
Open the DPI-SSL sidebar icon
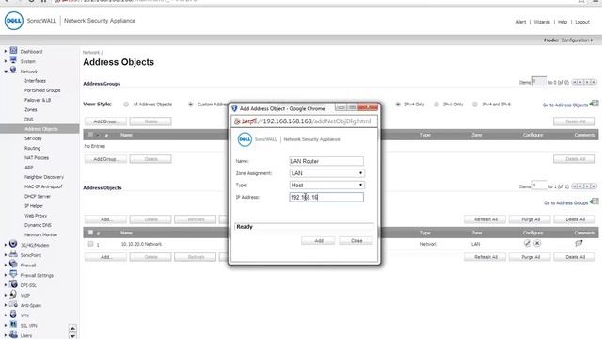pyautogui.click(x=13, y=284)
